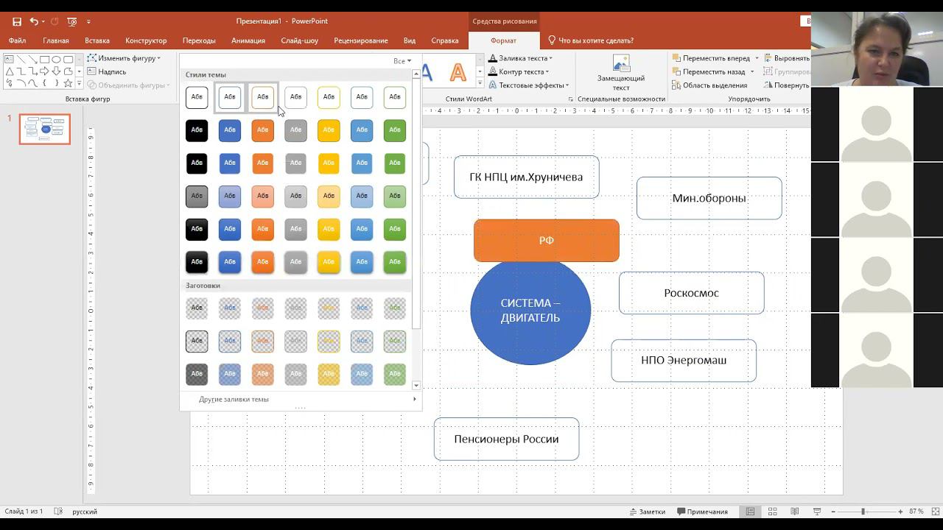Apply solid orange style in second row
943x530 pixels.
pos(263,130)
